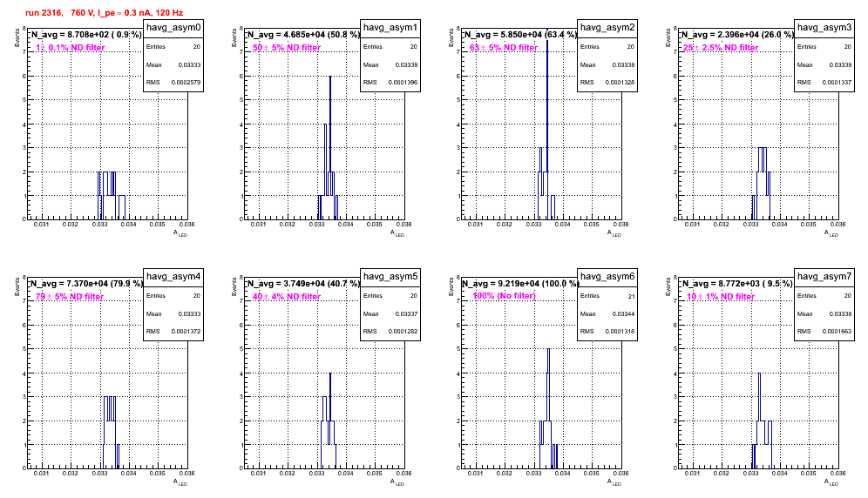
Task: Click the Events y-axis label of havg_asym7 plot
Action: tap(668, 286)
